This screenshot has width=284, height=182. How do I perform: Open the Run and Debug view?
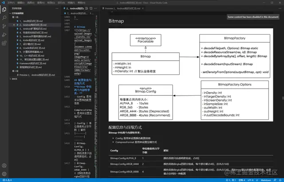(4, 35)
